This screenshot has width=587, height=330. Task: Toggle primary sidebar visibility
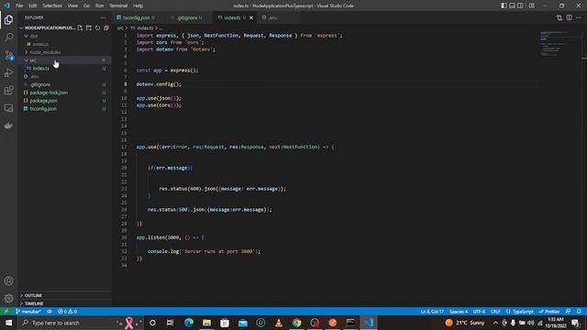point(504,5)
